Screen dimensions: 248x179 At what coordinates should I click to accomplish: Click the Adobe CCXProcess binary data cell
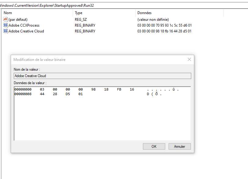point(164,25)
